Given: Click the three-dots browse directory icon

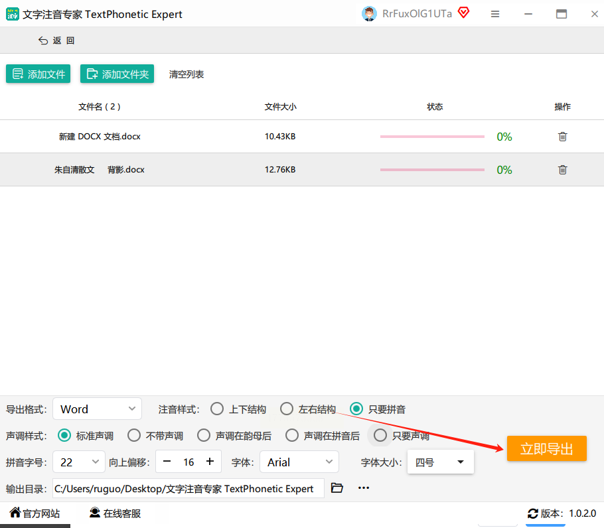Looking at the screenshot, I should click(x=364, y=488).
